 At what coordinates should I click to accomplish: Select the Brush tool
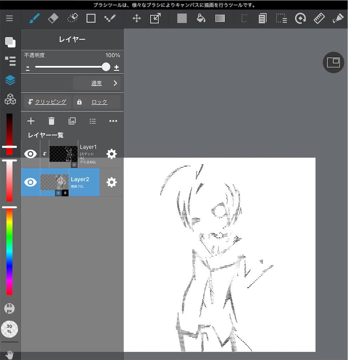[34, 18]
